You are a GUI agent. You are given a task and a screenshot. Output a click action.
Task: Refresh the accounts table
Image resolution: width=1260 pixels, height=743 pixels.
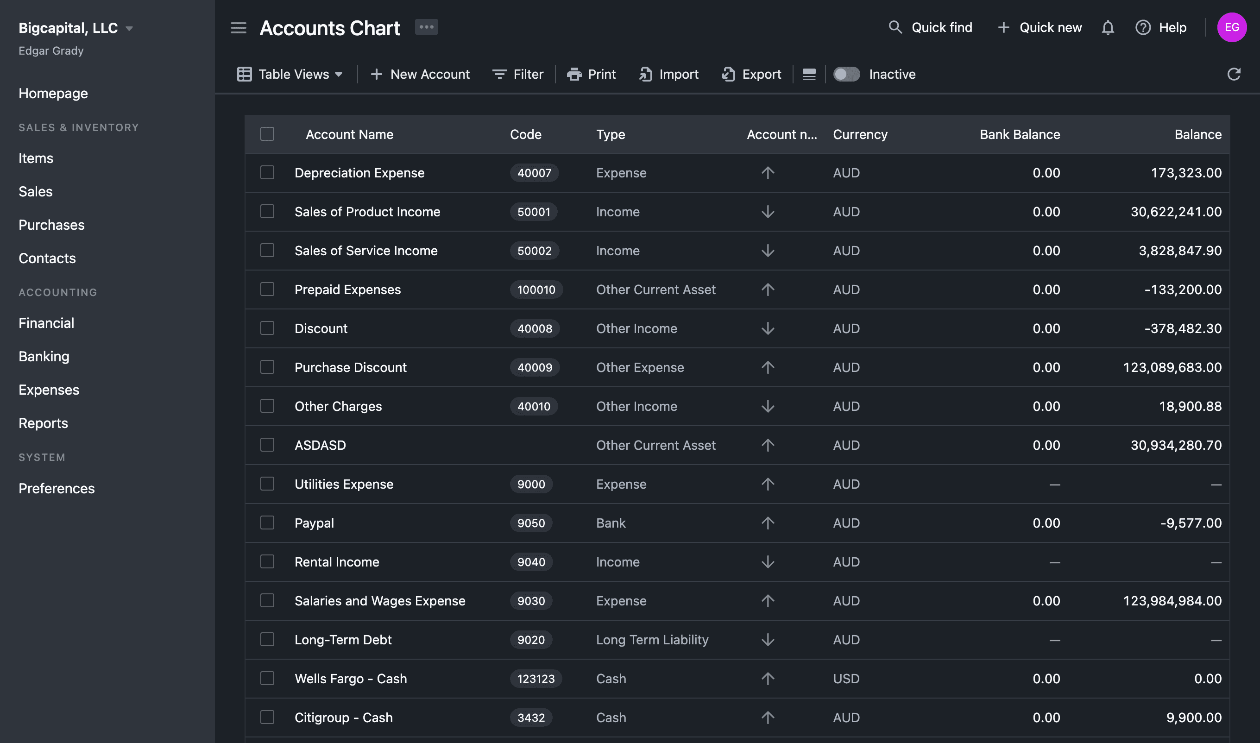click(1234, 74)
